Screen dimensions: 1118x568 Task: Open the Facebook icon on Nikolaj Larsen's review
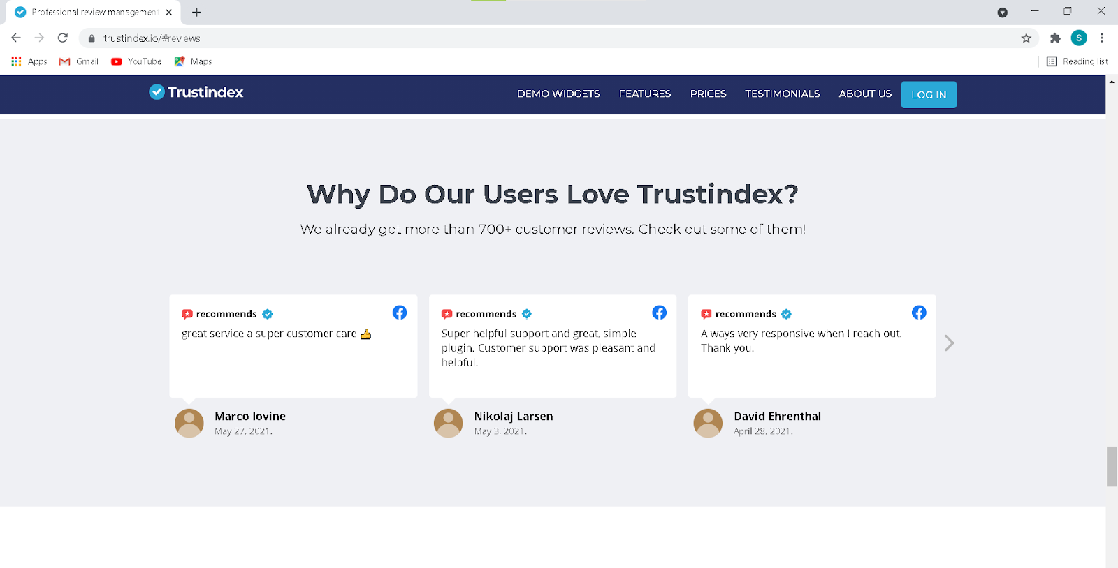point(660,313)
